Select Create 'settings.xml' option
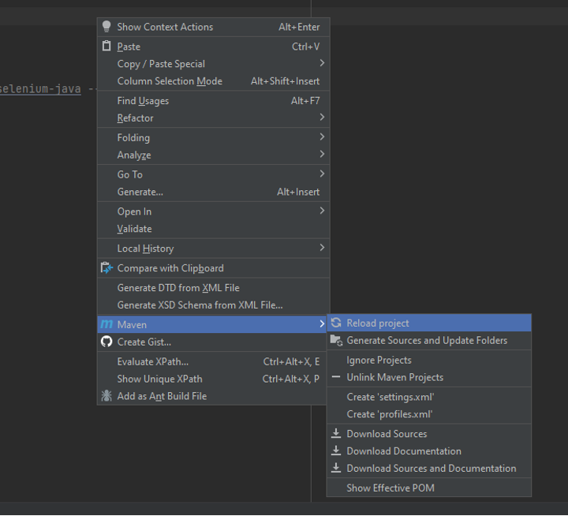 pos(390,397)
